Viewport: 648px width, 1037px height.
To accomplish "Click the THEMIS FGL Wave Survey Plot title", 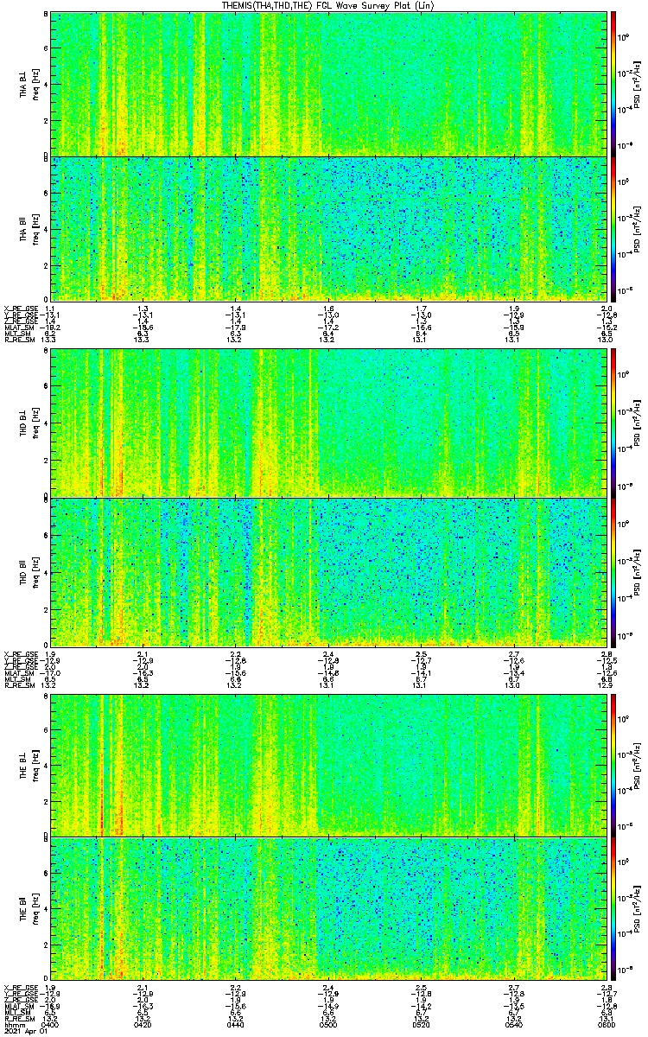I will [327, 5].
